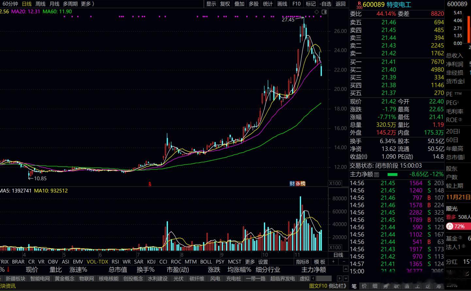Toggle the MTM indicator
This screenshot has height=291, width=471.
point(190,262)
